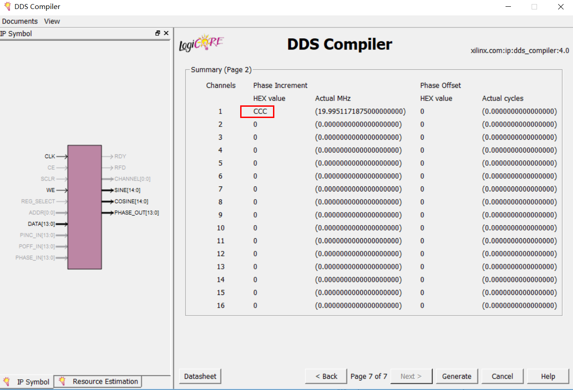
Task: Undock the IP Symbol panel
Action: pyautogui.click(x=157, y=33)
